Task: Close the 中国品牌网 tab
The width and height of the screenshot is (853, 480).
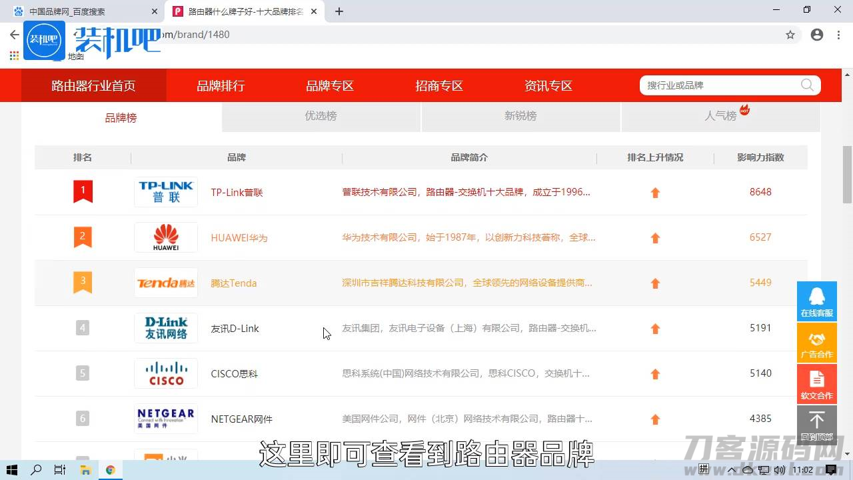Action: (155, 11)
